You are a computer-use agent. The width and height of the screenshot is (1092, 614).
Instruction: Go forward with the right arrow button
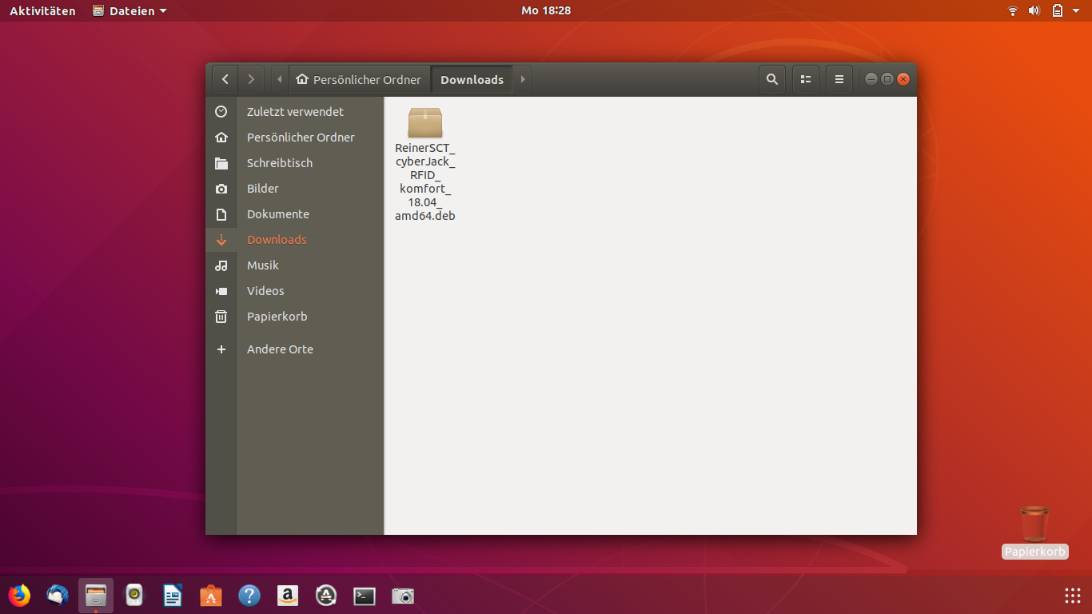(251, 79)
